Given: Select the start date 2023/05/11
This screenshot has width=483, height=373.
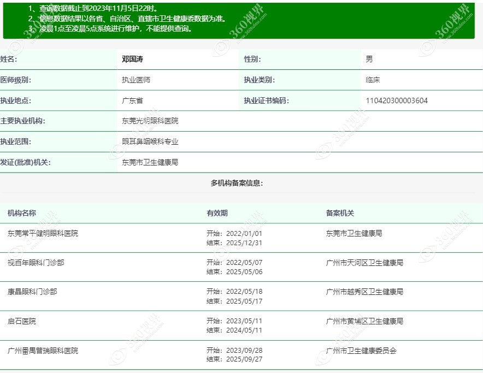Looking at the screenshot, I should click(x=244, y=321).
